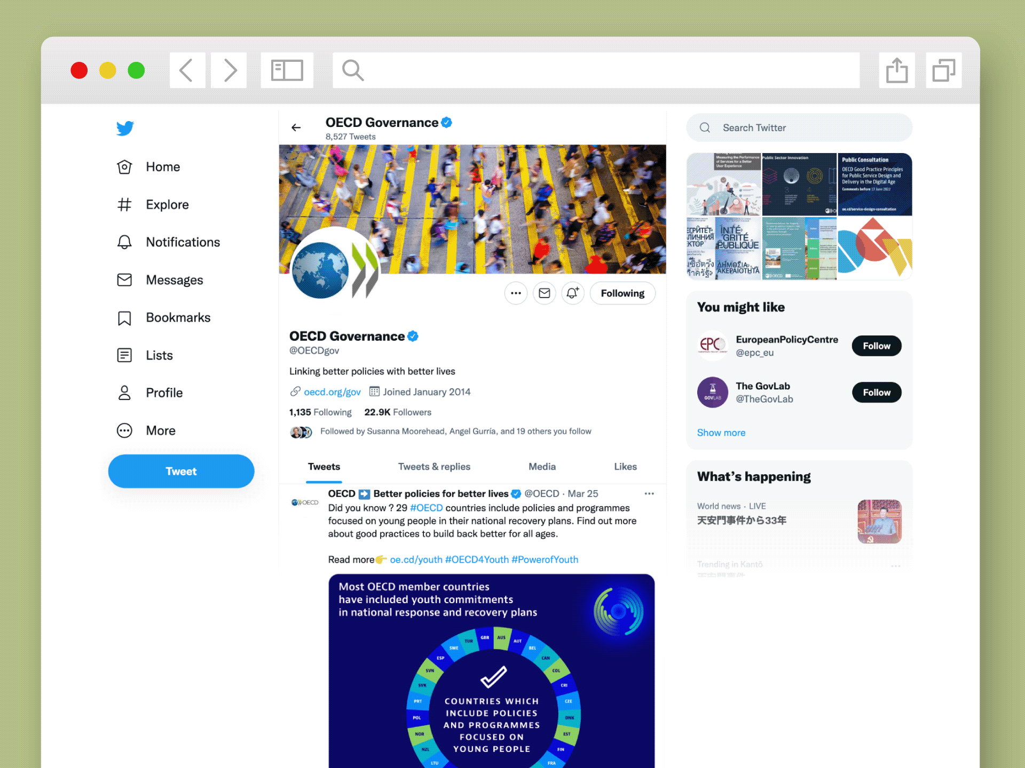This screenshot has height=768, width=1025.
Task: Click the Twitter bird logo
Action: 125,128
